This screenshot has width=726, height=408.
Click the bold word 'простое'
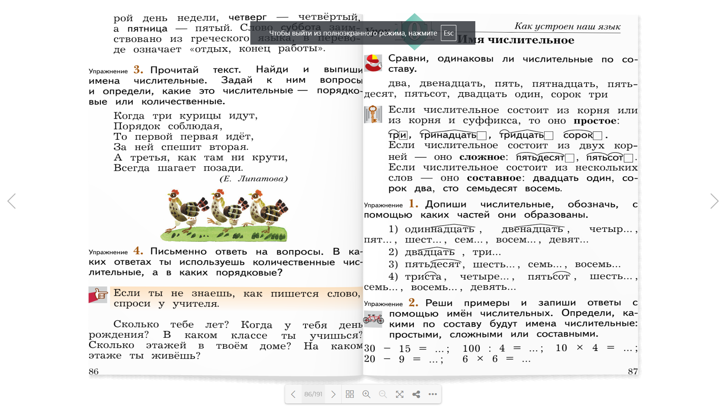[595, 121]
